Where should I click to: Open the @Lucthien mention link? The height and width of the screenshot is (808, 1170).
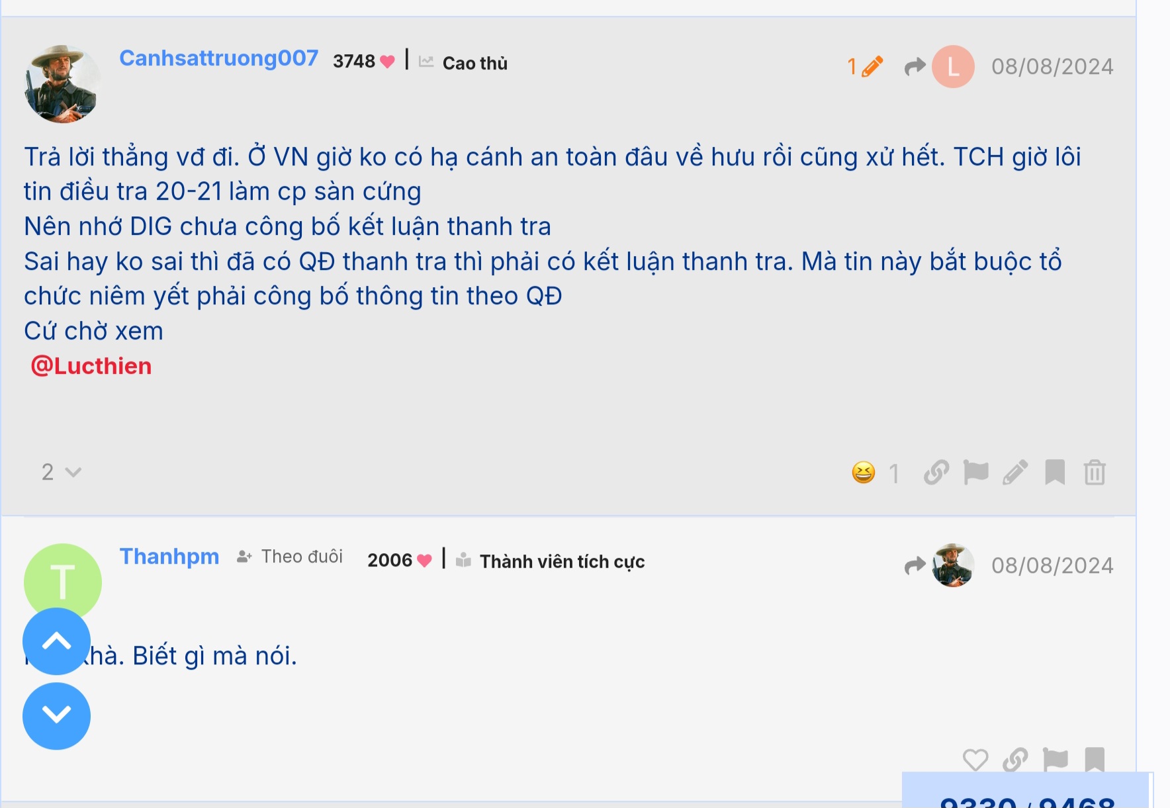tap(91, 366)
